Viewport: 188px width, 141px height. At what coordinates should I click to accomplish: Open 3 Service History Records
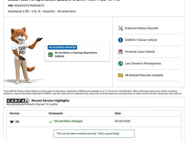point(141,28)
